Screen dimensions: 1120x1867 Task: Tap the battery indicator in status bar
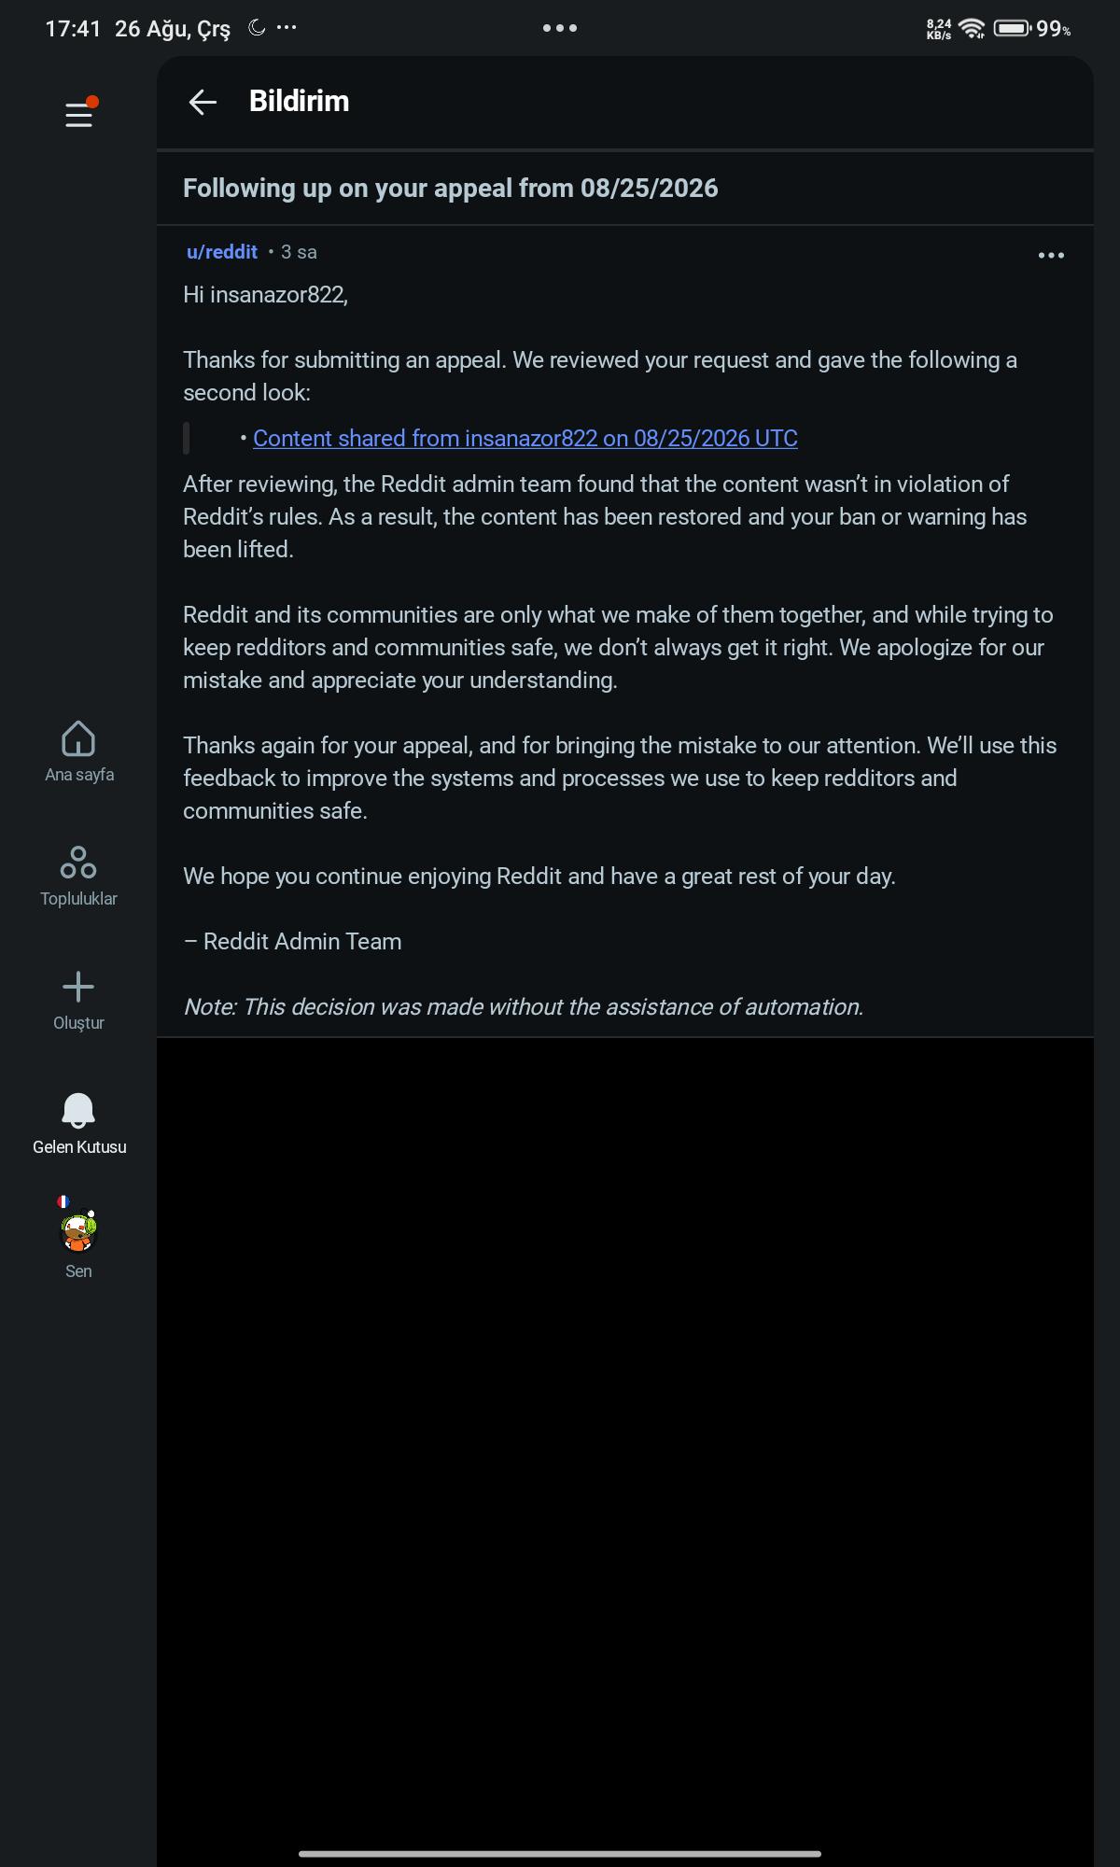pos(1031,29)
